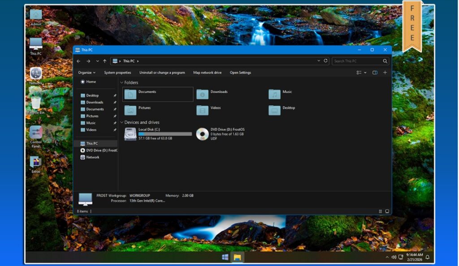Select Network in the navigation pane
The image size is (459, 266).
tap(93, 157)
